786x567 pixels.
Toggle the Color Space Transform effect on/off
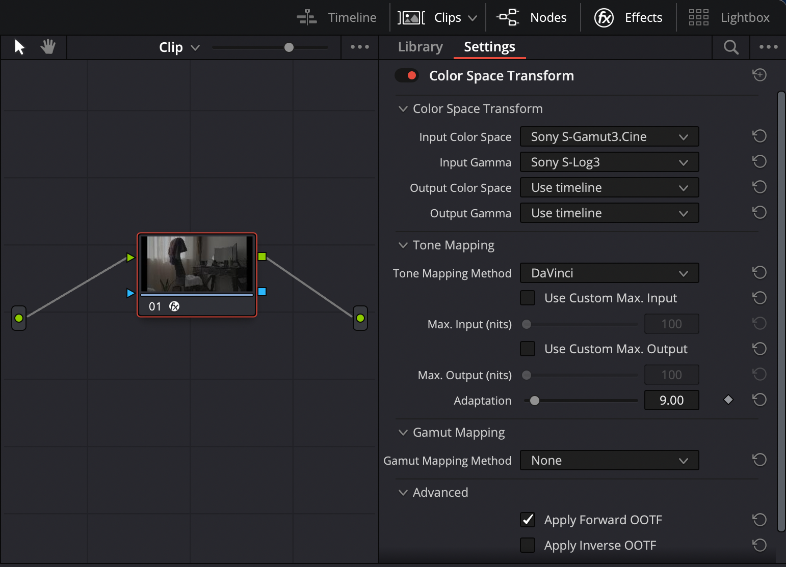click(407, 75)
